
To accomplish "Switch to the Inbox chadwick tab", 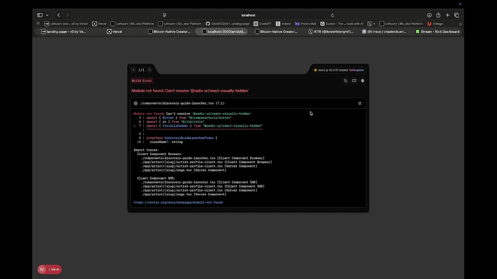I will [384, 32].
